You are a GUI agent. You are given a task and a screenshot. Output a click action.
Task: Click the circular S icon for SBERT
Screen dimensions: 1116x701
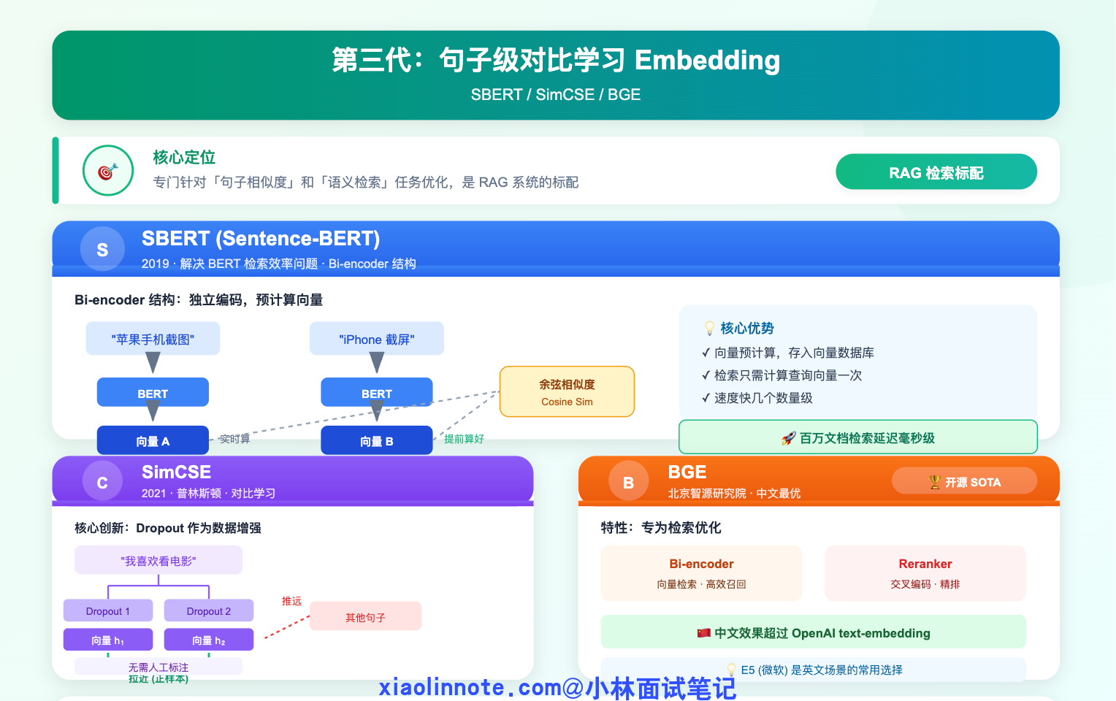(x=102, y=250)
